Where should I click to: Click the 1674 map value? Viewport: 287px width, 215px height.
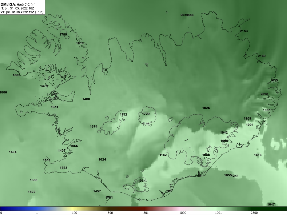coord(94,126)
